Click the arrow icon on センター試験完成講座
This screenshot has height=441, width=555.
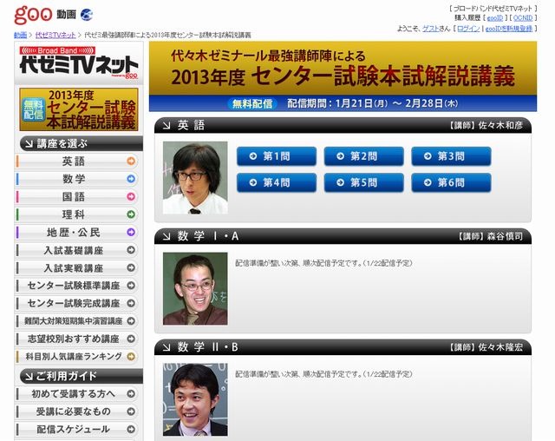point(131,303)
